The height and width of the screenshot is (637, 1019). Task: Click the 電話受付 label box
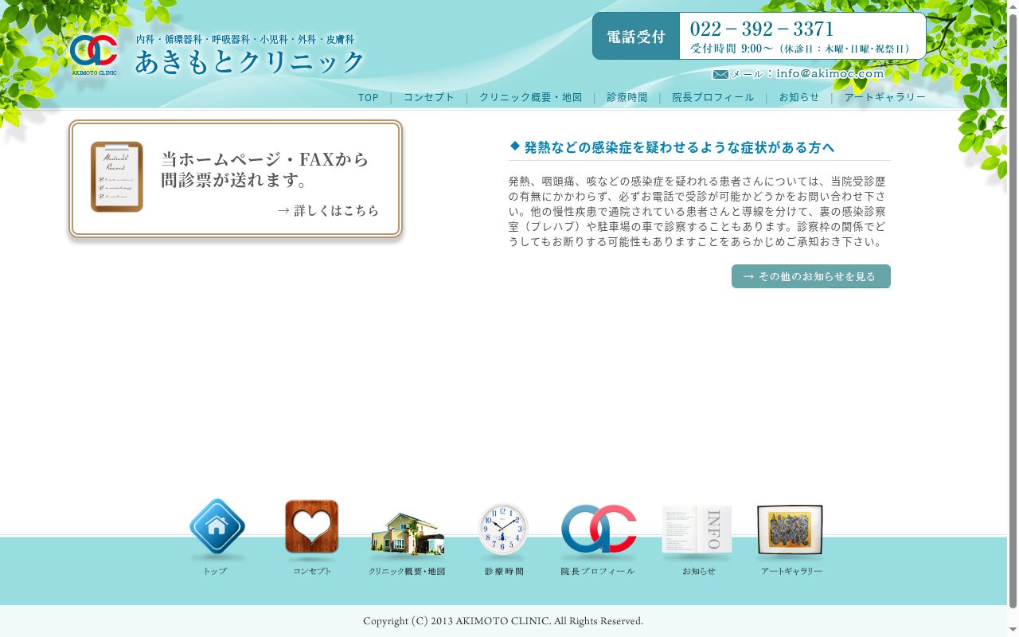coord(636,36)
